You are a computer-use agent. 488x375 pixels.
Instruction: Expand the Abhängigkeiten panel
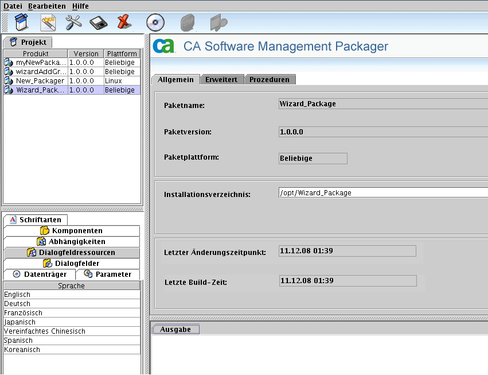(71, 241)
